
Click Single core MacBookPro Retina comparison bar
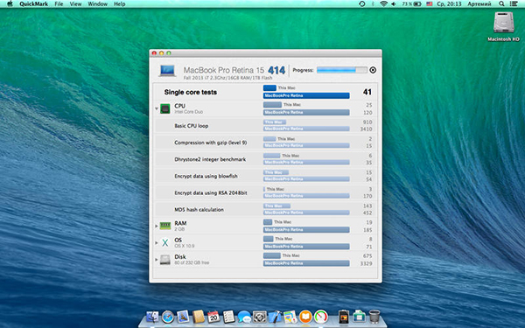tap(306, 95)
